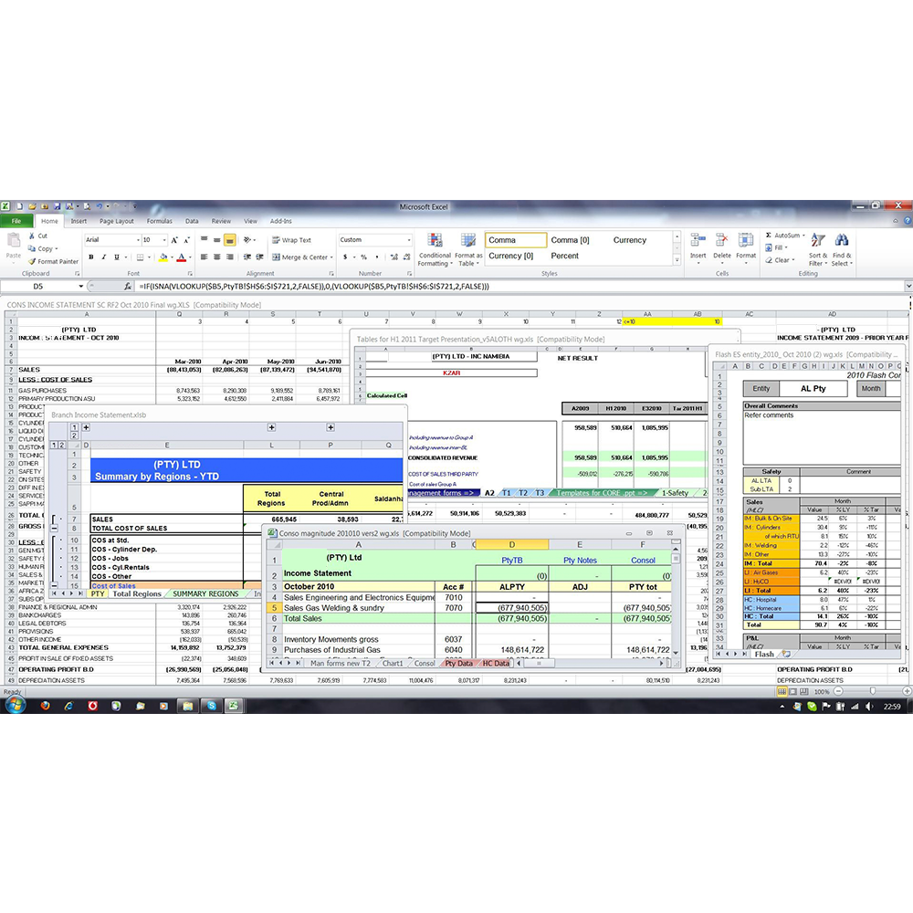Open number format dropdown showing Custom
The width and height of the screenshot is (913, 913).
pyautogui.click(x=409, y=240)
